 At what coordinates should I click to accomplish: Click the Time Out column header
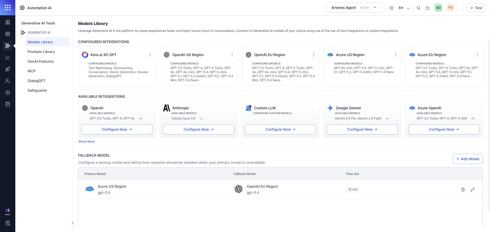coord(352,174)
